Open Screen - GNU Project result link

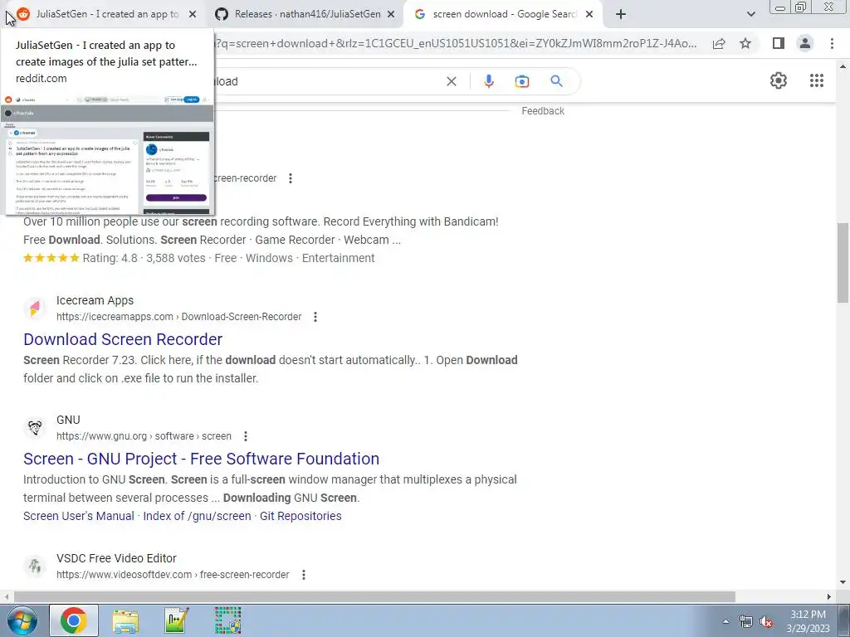click(201, 459)
